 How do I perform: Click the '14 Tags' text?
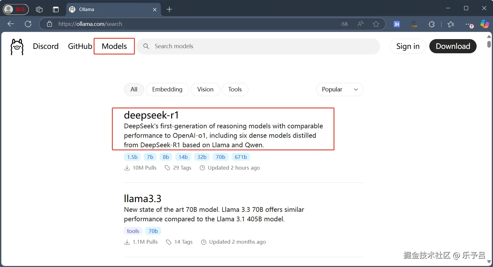(183, 242)
